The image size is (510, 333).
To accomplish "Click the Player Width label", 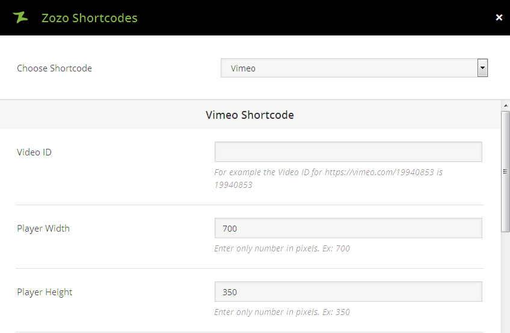I will (43, 229).
